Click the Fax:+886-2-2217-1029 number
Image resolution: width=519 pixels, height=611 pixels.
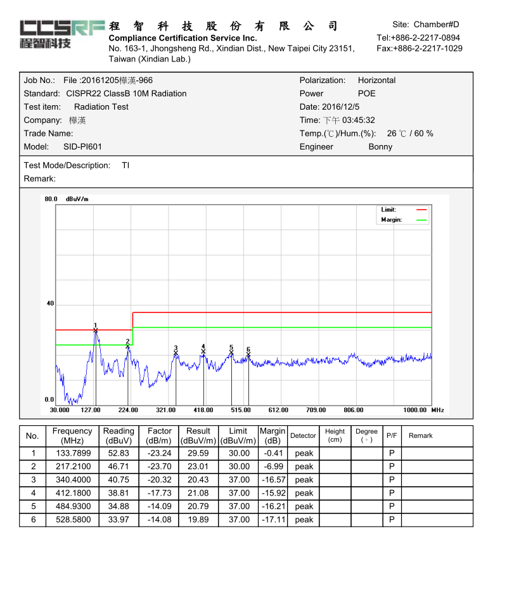[420, 48]
